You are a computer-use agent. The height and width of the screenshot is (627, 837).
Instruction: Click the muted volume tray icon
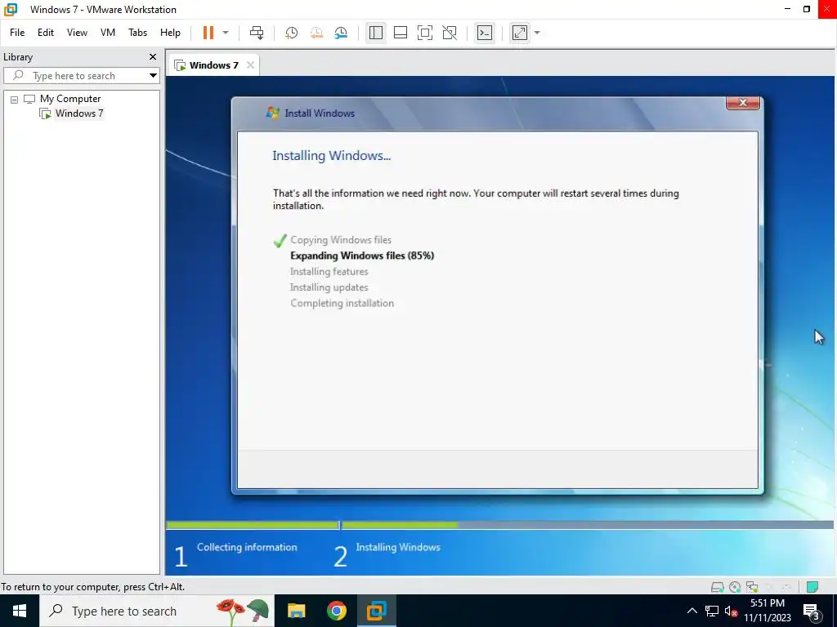tap(731, 611)
